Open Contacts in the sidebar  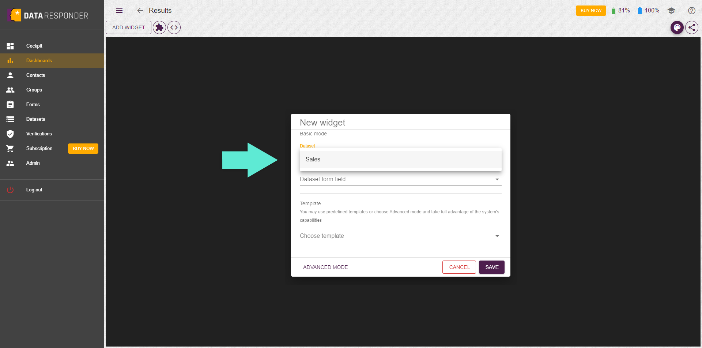(52, 75)
